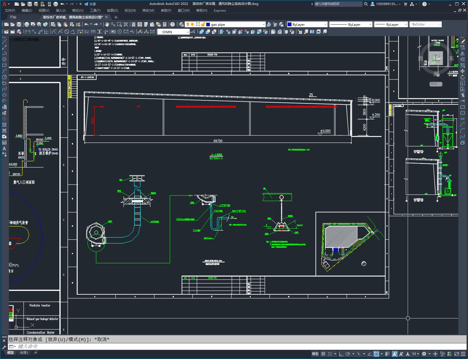
Task: Select the Line tool in draw toolbar
Action: [4, 41]
